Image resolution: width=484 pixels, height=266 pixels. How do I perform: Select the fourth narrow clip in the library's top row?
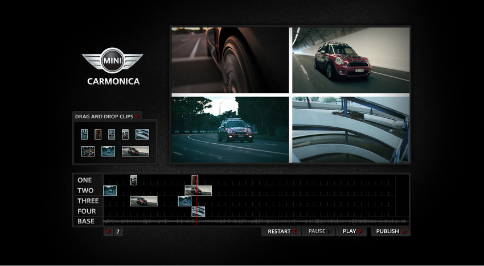[x=125, y=134]
